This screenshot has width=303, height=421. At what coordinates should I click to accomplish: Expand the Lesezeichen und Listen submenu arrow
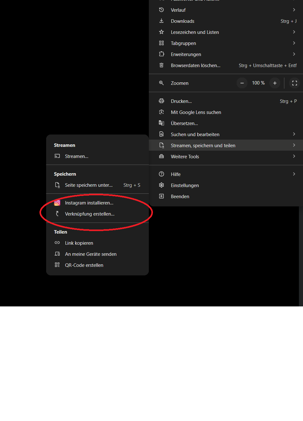tap(294, 32)
